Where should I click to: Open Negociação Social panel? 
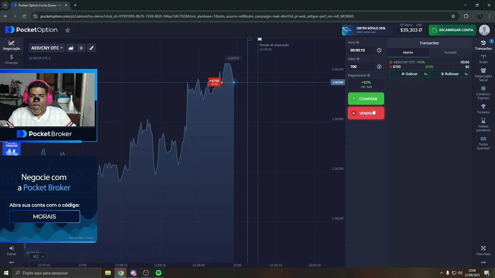[483, 75]
